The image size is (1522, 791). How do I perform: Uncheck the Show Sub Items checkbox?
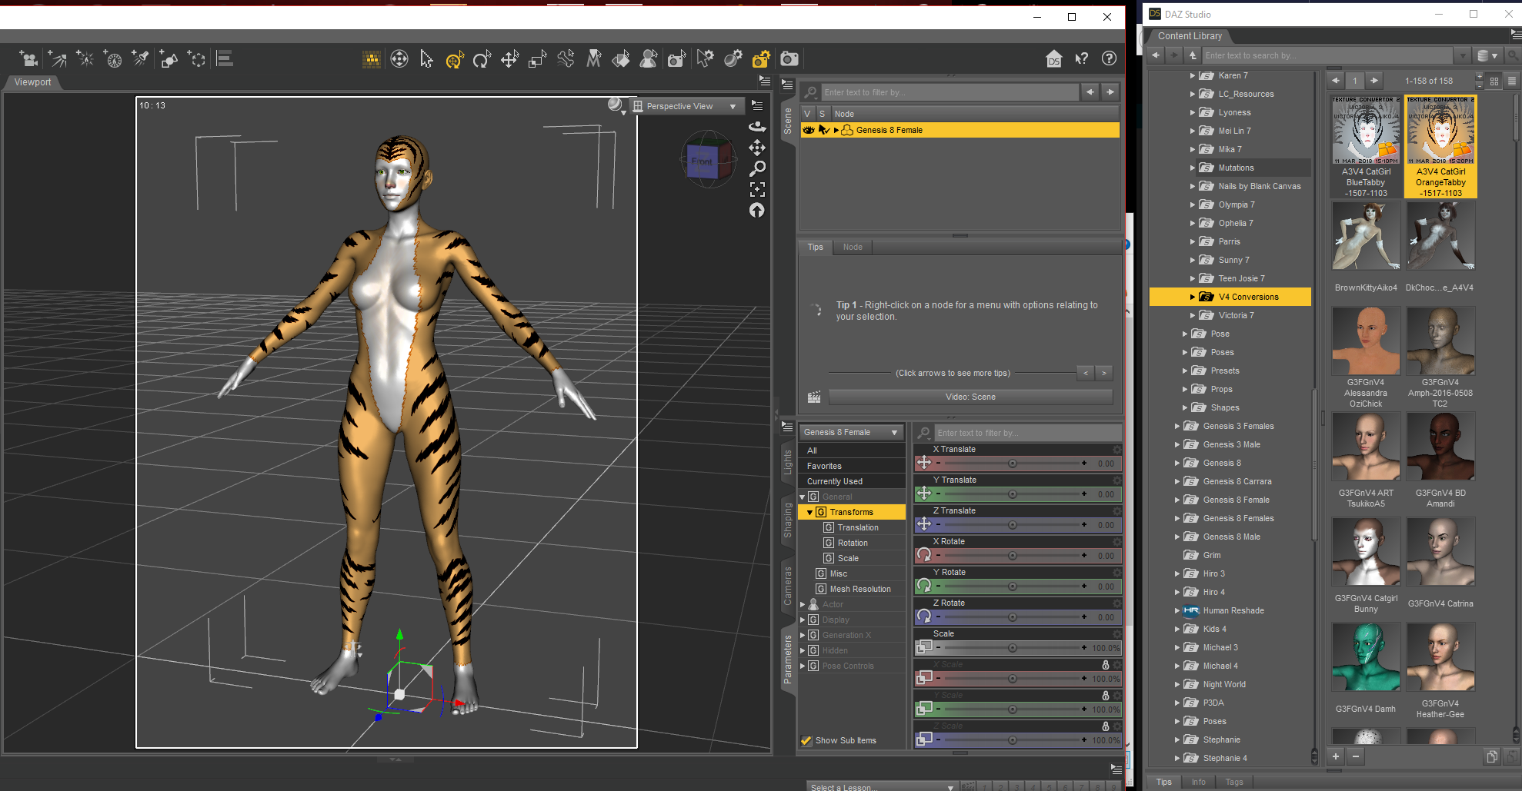coord(806,741)
